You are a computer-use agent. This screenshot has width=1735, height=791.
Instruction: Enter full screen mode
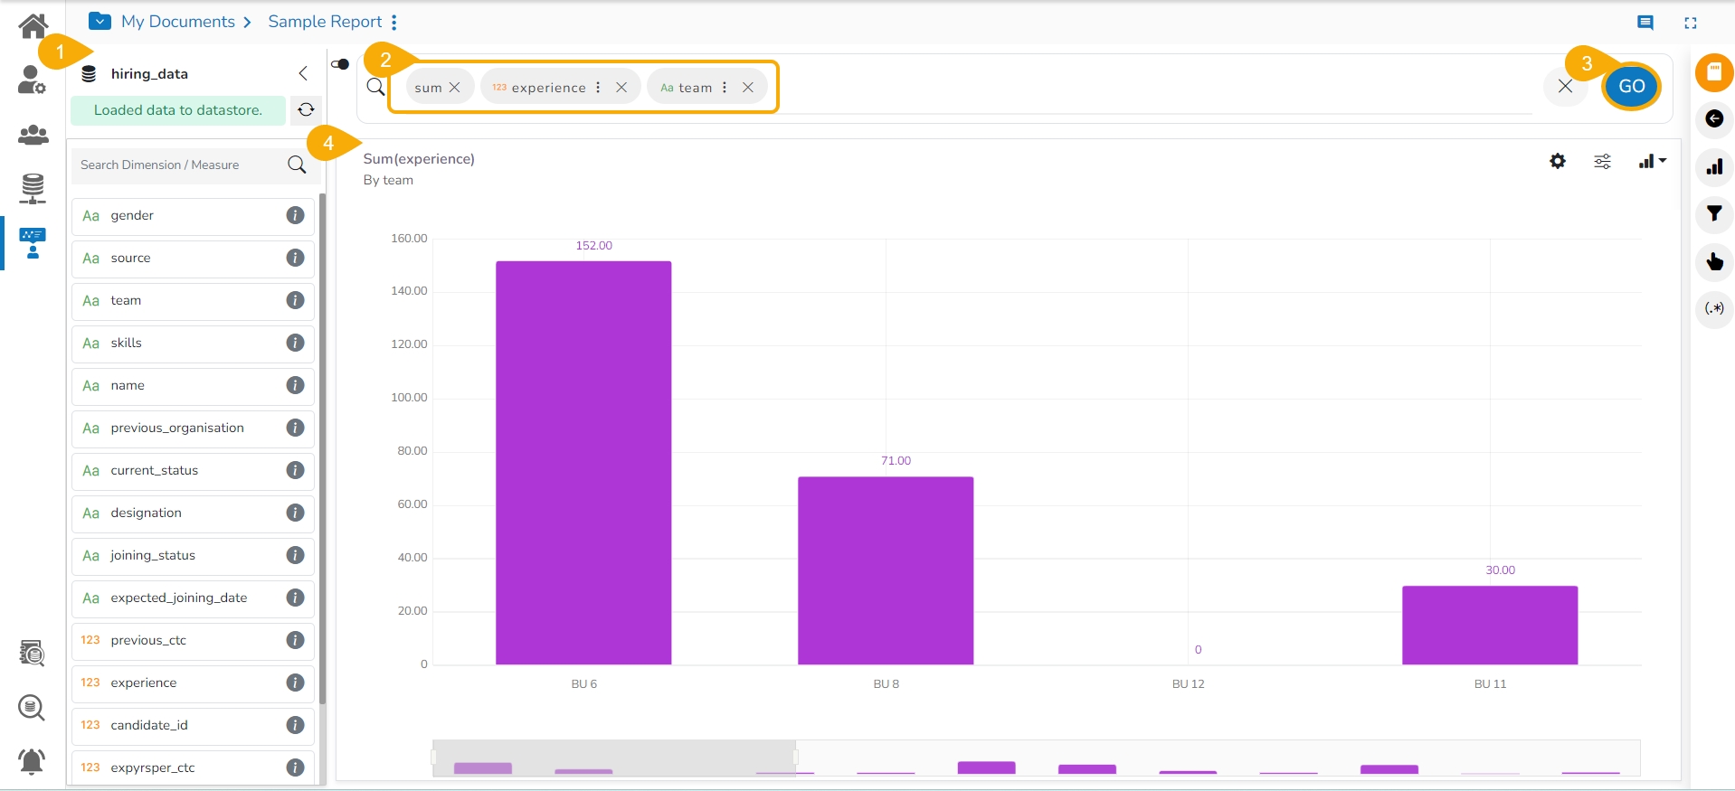point(1691,23)
